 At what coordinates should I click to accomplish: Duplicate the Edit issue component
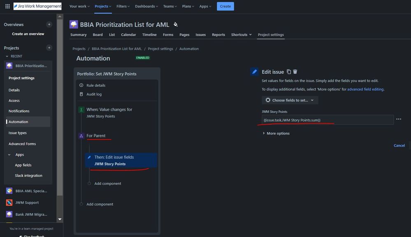pos(289,72)
